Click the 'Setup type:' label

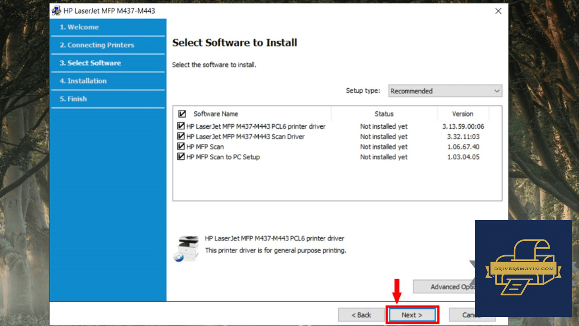[363, 91]
